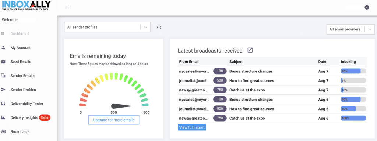Click the Sender Profiles paper-plane icon
The width and height of the screenshot is (377, 141).
3,90
